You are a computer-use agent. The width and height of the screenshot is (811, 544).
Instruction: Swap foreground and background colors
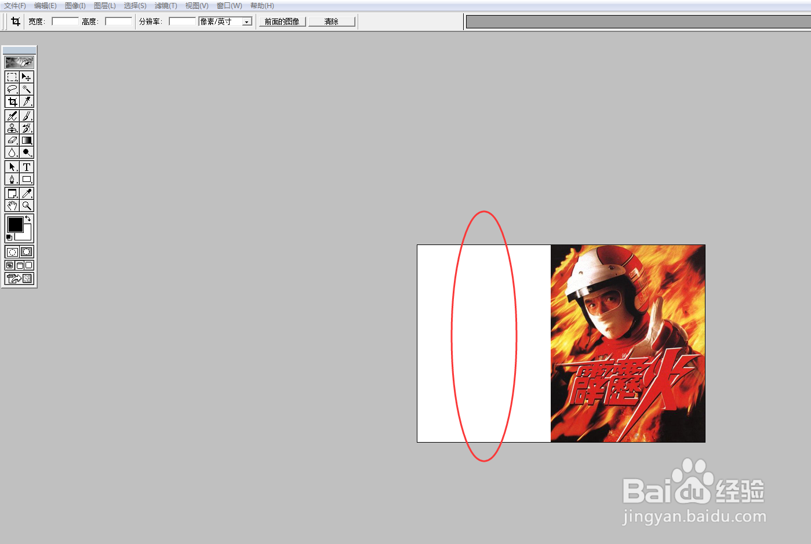click(x=28, y=218)
